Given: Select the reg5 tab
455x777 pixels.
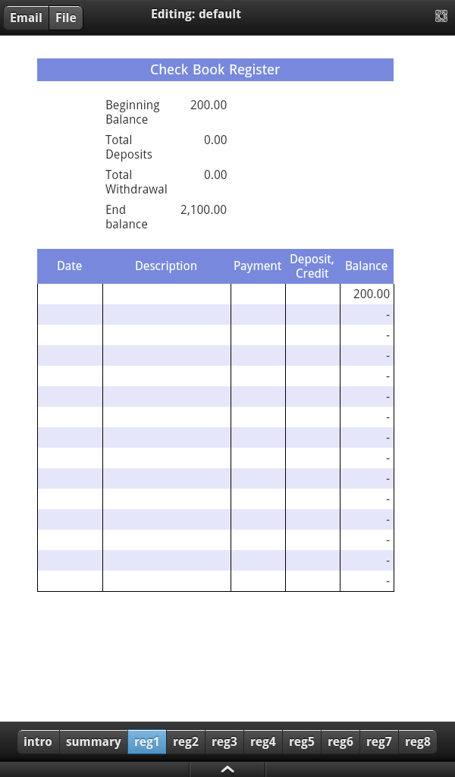Looking at the screenshot, I should pyautogui.click(x=302, y=742).
